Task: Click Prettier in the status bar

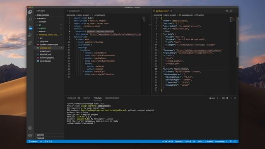Action: point(209,142)
